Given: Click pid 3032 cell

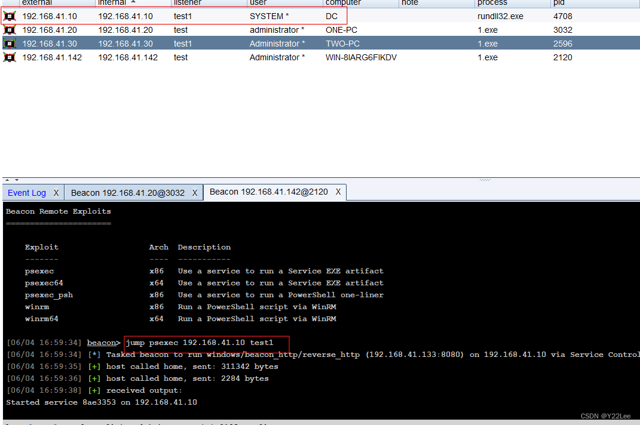Looking at the screenshot, I should tap(563, 30).
